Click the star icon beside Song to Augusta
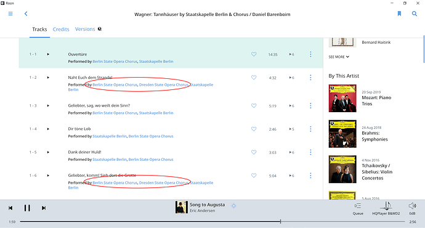The width and height of the screenshot is (425, 228). pos(233,206)
